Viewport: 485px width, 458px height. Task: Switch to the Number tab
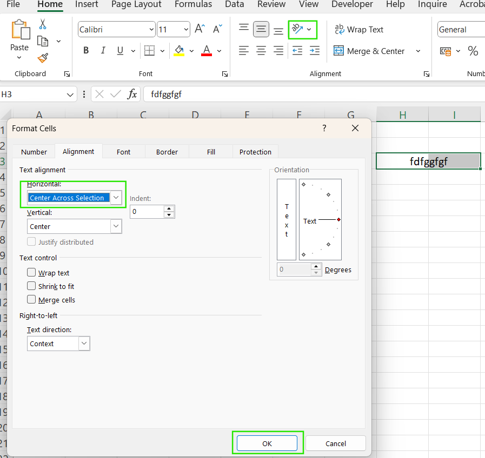34,152
